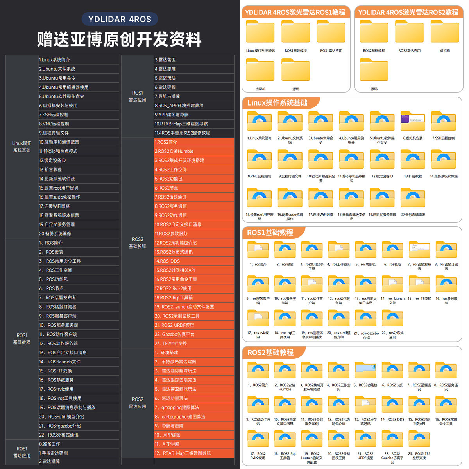This screenshot has width=469, height=469.
Task: Open the 7.SSH远程控制 folder icon
Action: pyautogui.click(x=444, y=121)
